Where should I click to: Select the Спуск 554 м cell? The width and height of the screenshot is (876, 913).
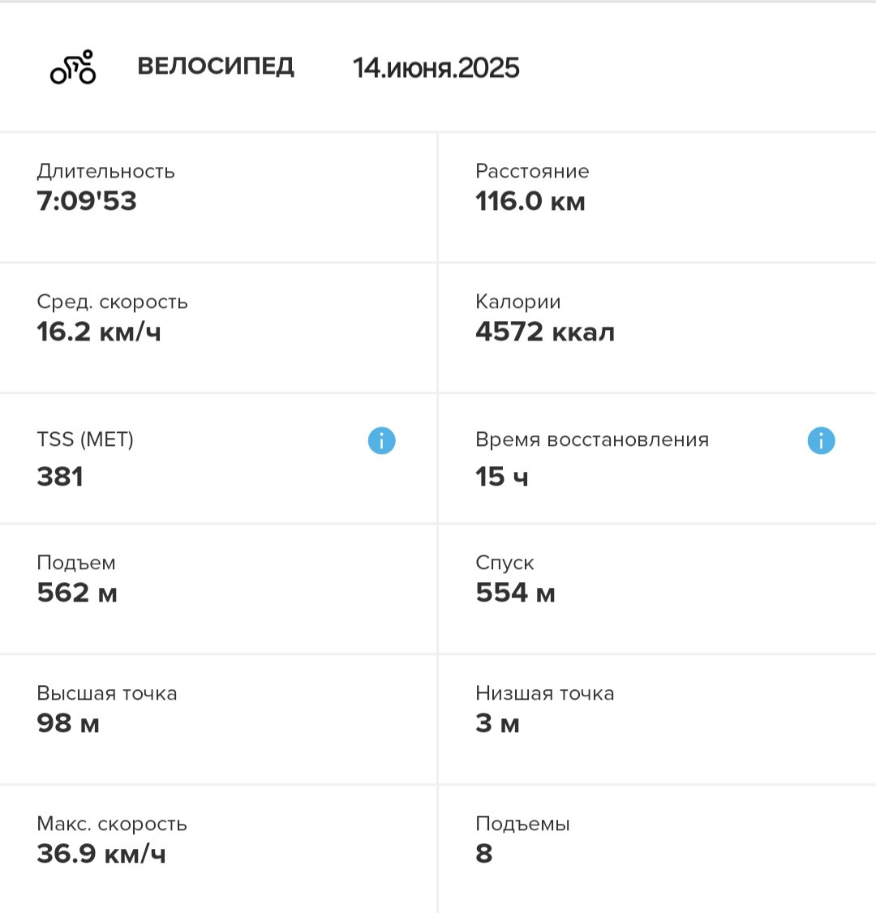tap(658, 589)
